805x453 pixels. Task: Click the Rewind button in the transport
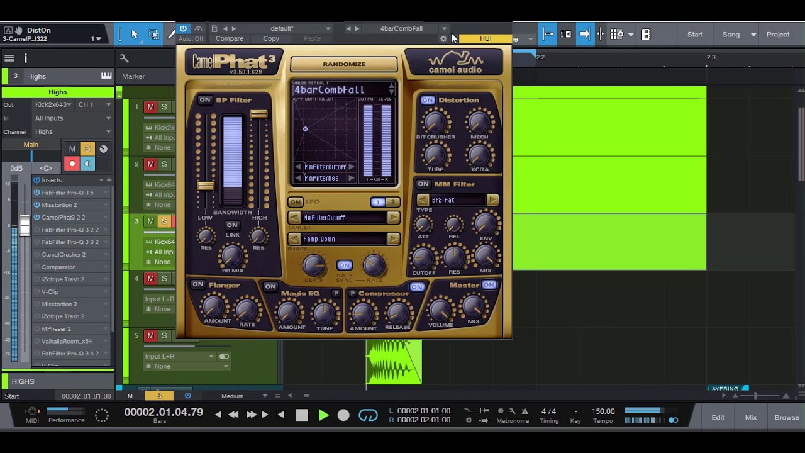click(233, 415)
